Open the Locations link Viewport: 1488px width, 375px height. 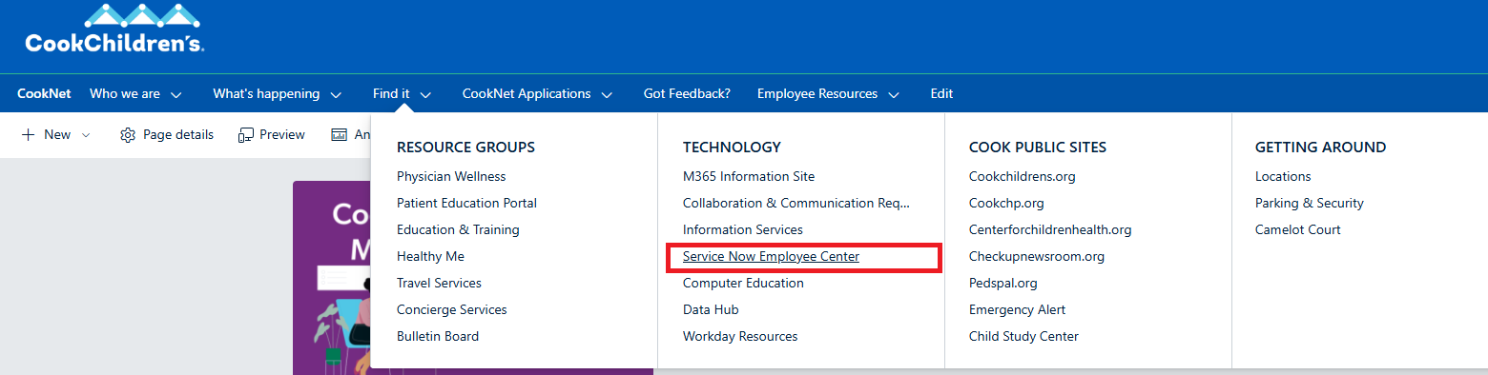click(x=1283, y=176)
